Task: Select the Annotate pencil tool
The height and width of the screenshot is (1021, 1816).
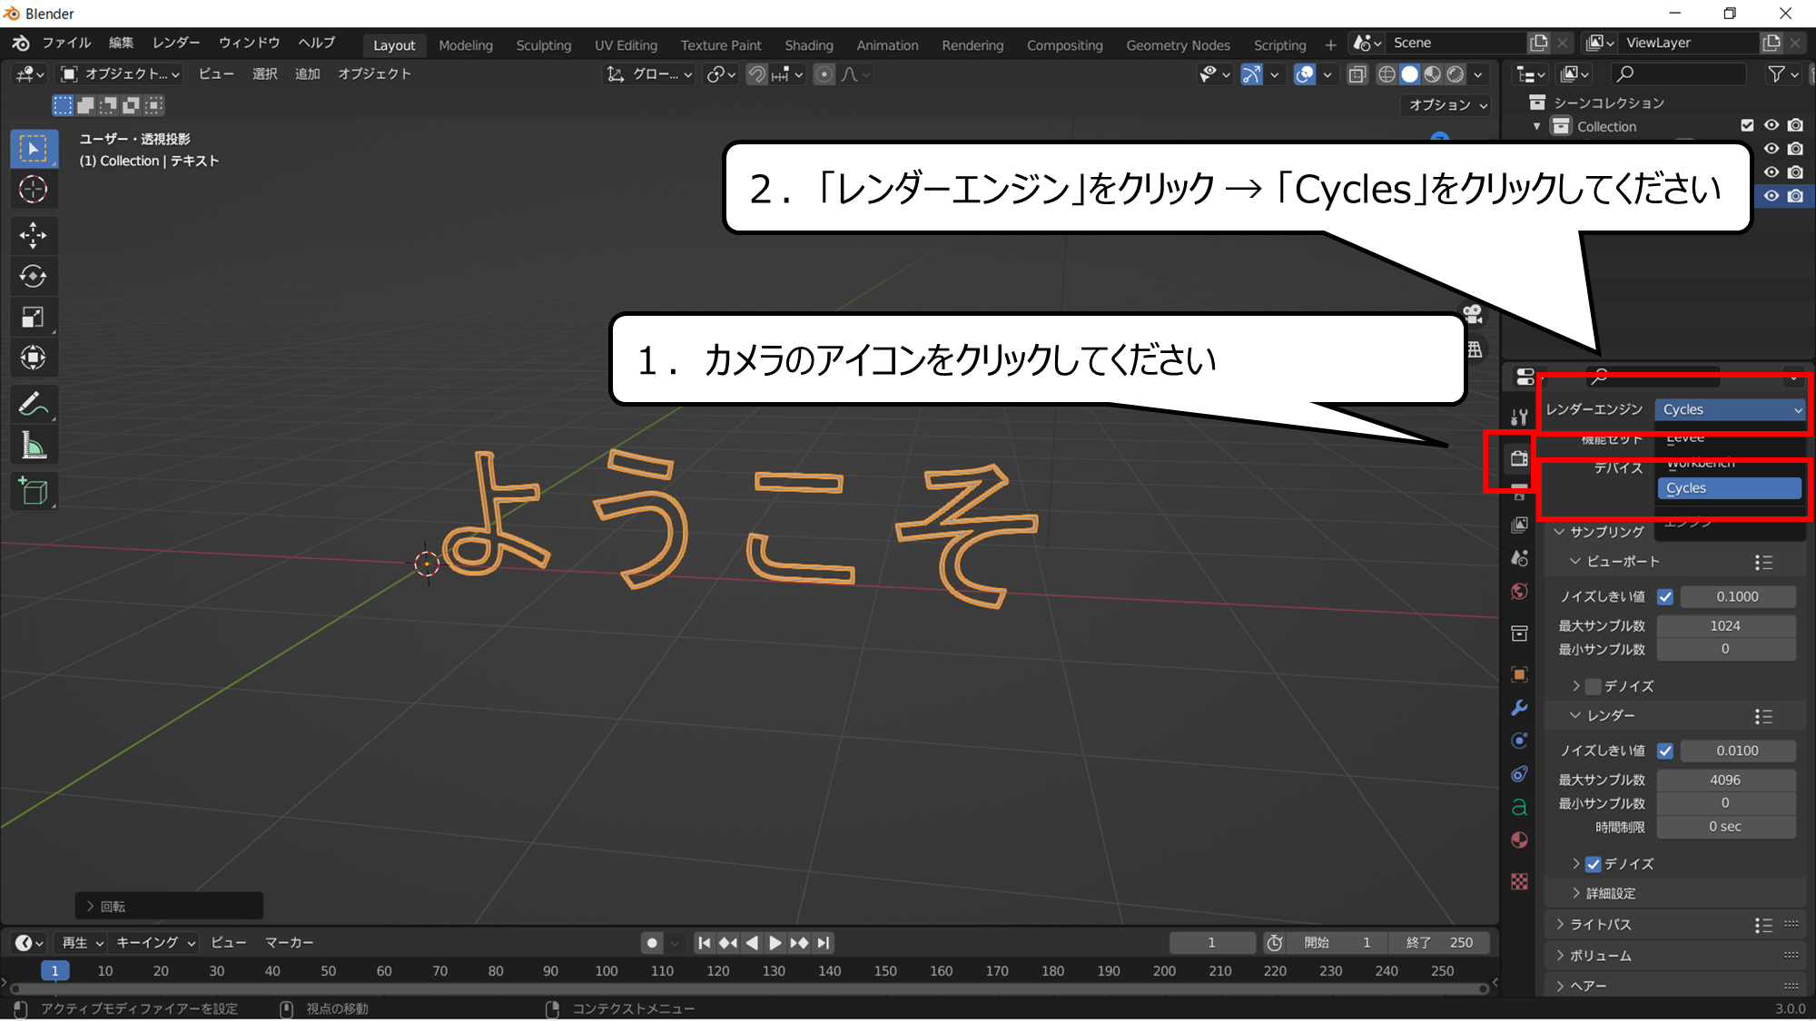Action: [34, 404]
